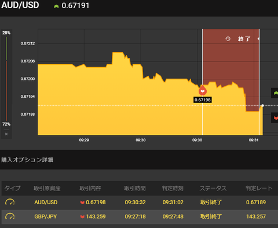Click the 0.67198 entry price label
The width and height of the screenshot is (278, 228).
[x=203, y=100]
